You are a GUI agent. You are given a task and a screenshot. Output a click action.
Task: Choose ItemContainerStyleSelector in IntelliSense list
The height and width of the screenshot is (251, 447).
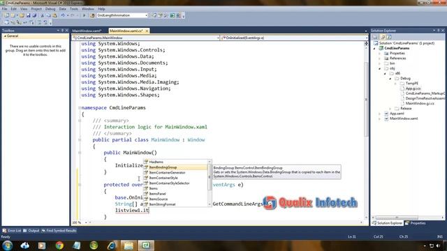click(x=176, y=183)
